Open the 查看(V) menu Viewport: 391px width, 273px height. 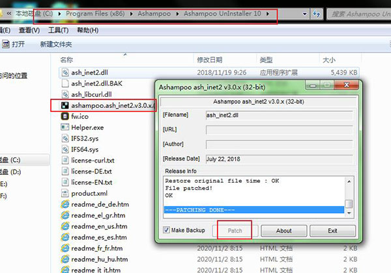click(29, 31)
